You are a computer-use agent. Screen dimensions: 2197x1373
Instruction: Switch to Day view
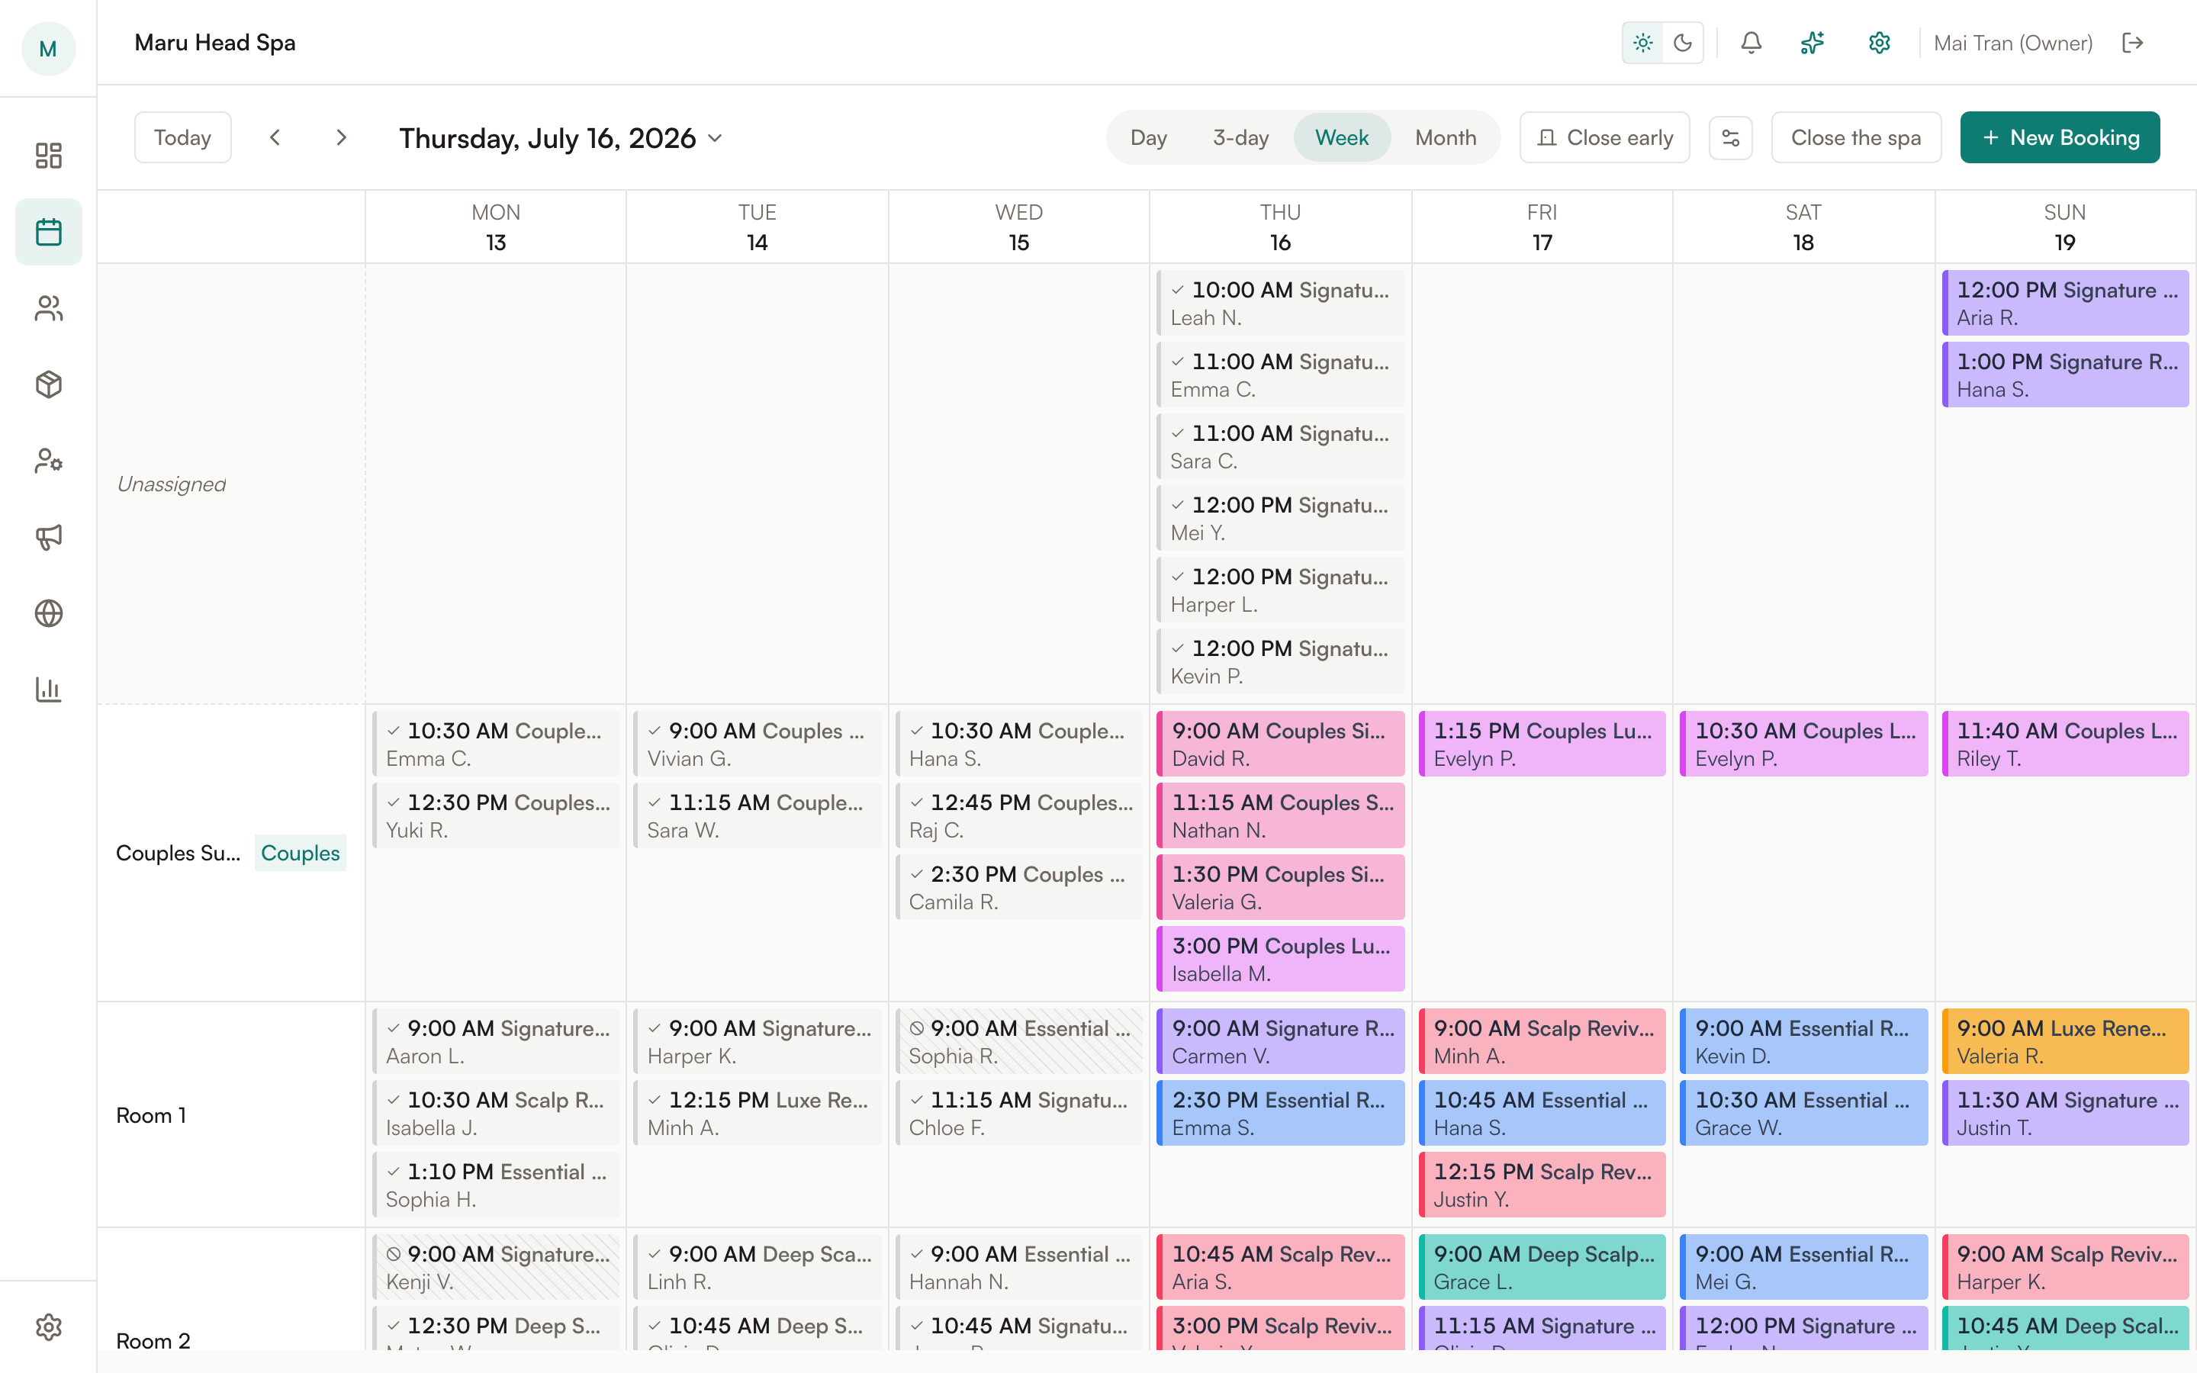tap(1148, 137)
